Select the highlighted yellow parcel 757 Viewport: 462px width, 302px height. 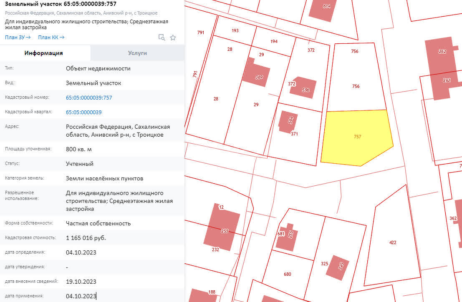point(357,137)
